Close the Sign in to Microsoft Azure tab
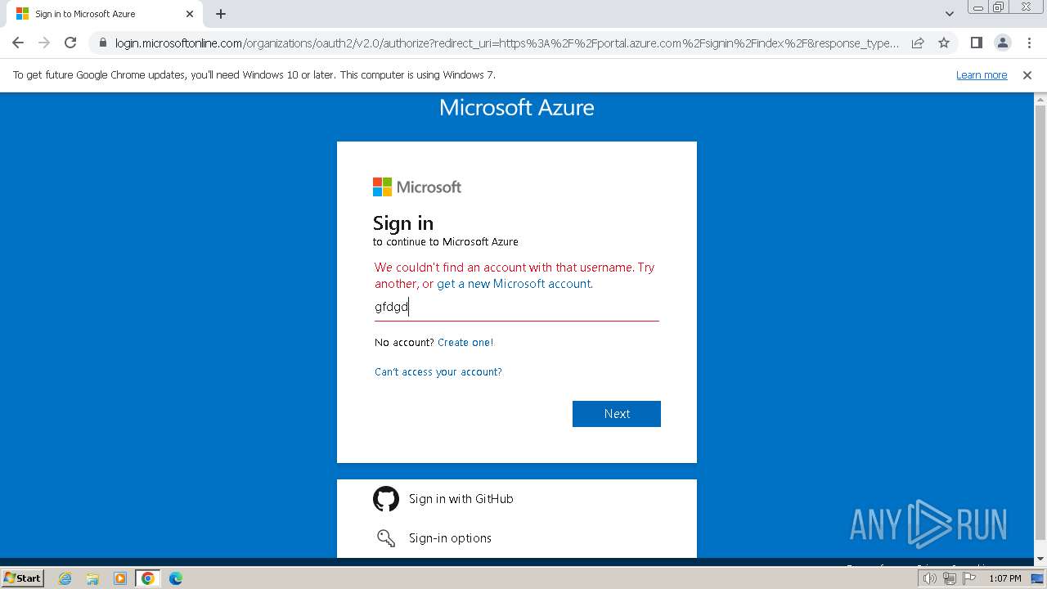This screenshot has height=589, width=1047. pos(190,14)
